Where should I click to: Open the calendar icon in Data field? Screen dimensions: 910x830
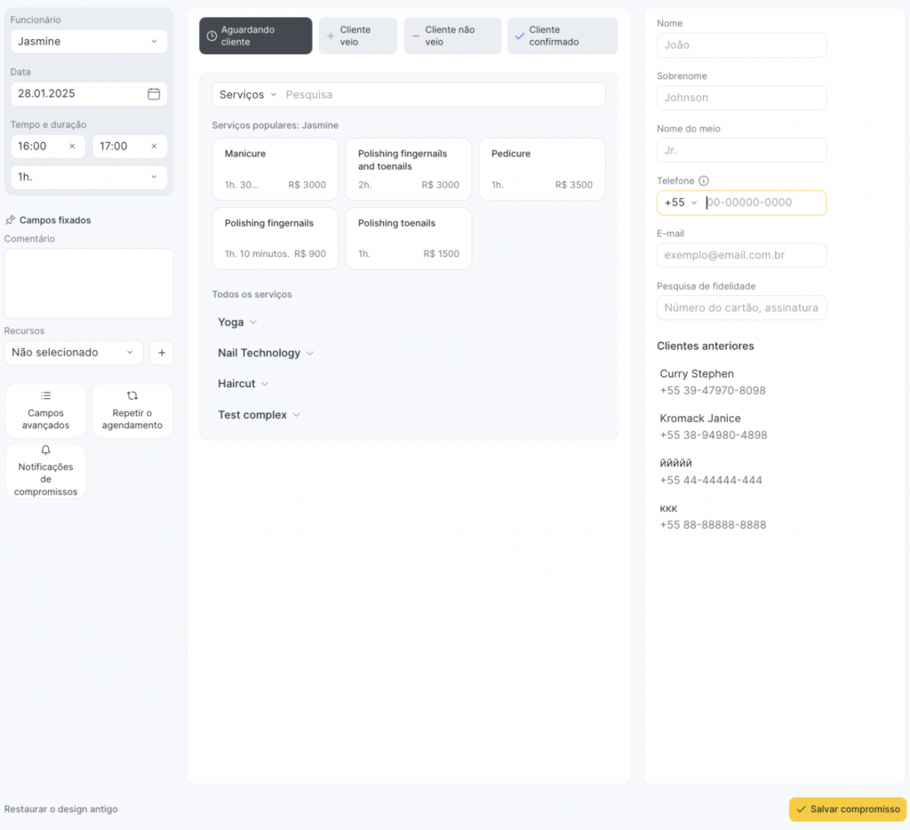tap(154, 93)
